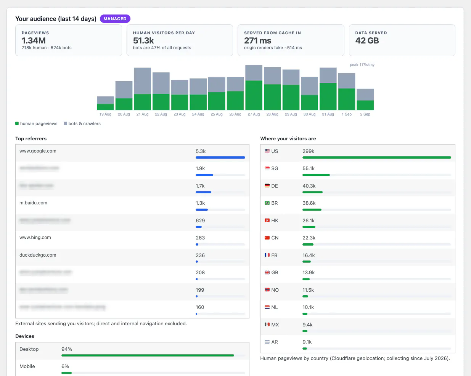This screenshot has height=376, width=471.
Task: Click the blue progress bar for google.com
Action: coord(220,157)
